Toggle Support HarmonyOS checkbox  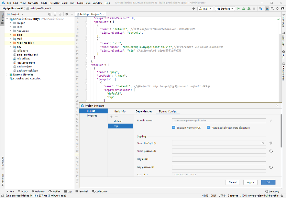point(174,128)
